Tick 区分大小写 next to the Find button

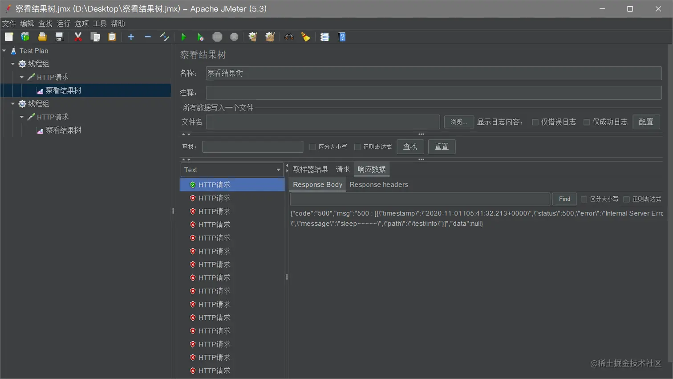(x=584, y=199)
